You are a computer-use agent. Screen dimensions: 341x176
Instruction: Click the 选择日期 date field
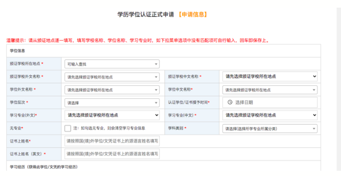(x=270, y=102)
